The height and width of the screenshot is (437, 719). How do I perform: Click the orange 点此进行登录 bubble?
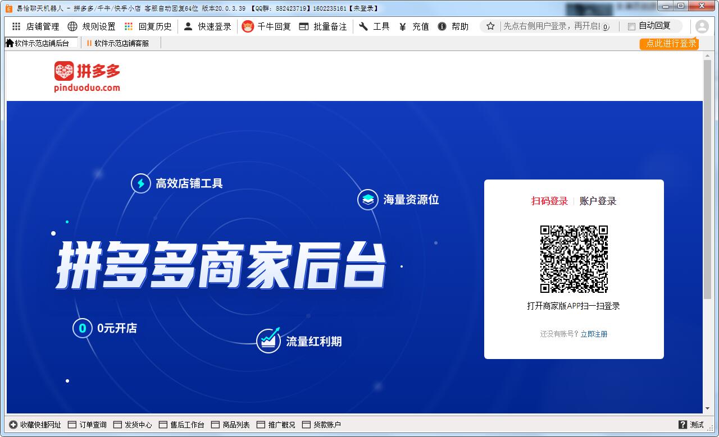click(669, 43)
